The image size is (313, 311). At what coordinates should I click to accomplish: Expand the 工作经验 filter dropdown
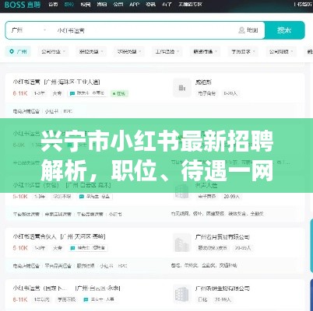167,51
